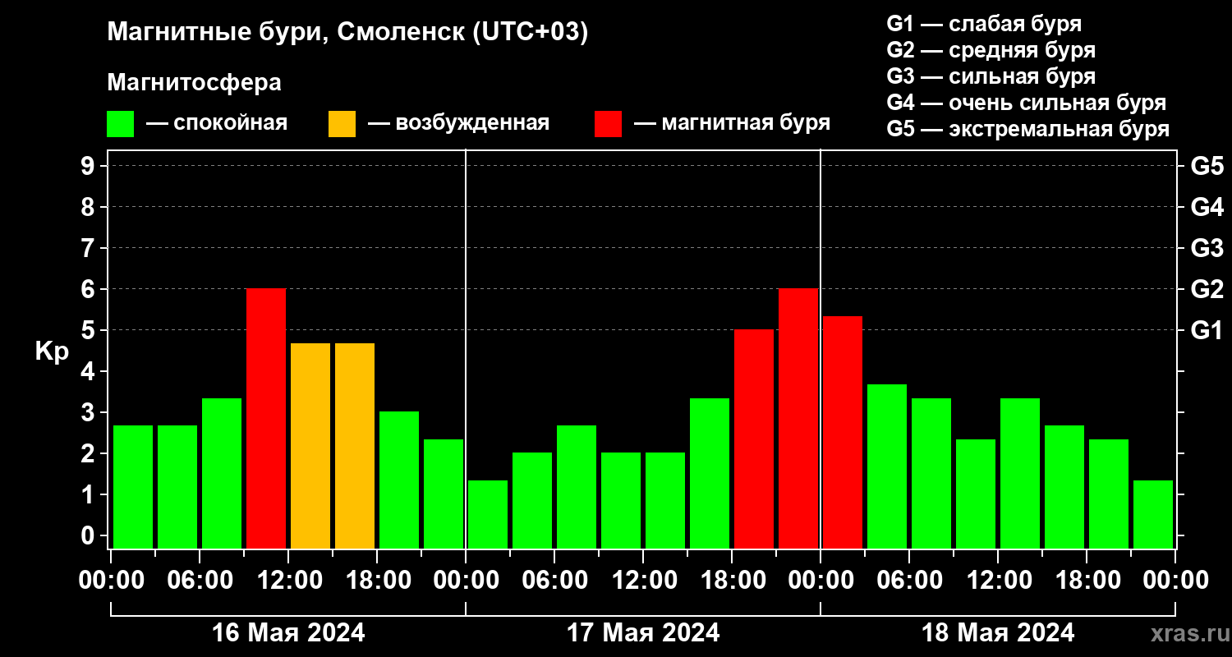Viewport: 1232px width, 657px height.
Task: Click the '— возбужденная' legend label
Action: (x=458, y=123)
